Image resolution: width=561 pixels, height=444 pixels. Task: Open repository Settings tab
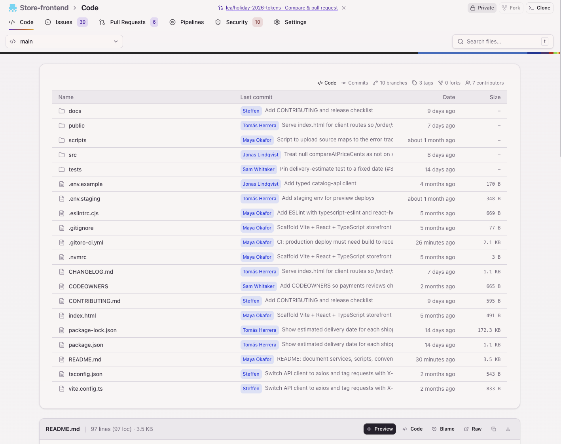click(x=290, y=22)
